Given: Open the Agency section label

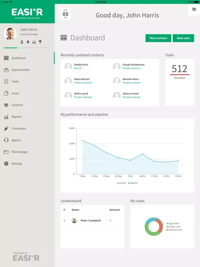Looking at the screenshot, I should click(16, 140).
